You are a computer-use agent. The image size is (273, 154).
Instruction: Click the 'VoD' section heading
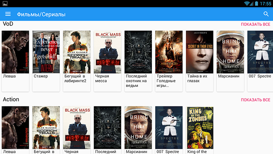click(8, 24)
